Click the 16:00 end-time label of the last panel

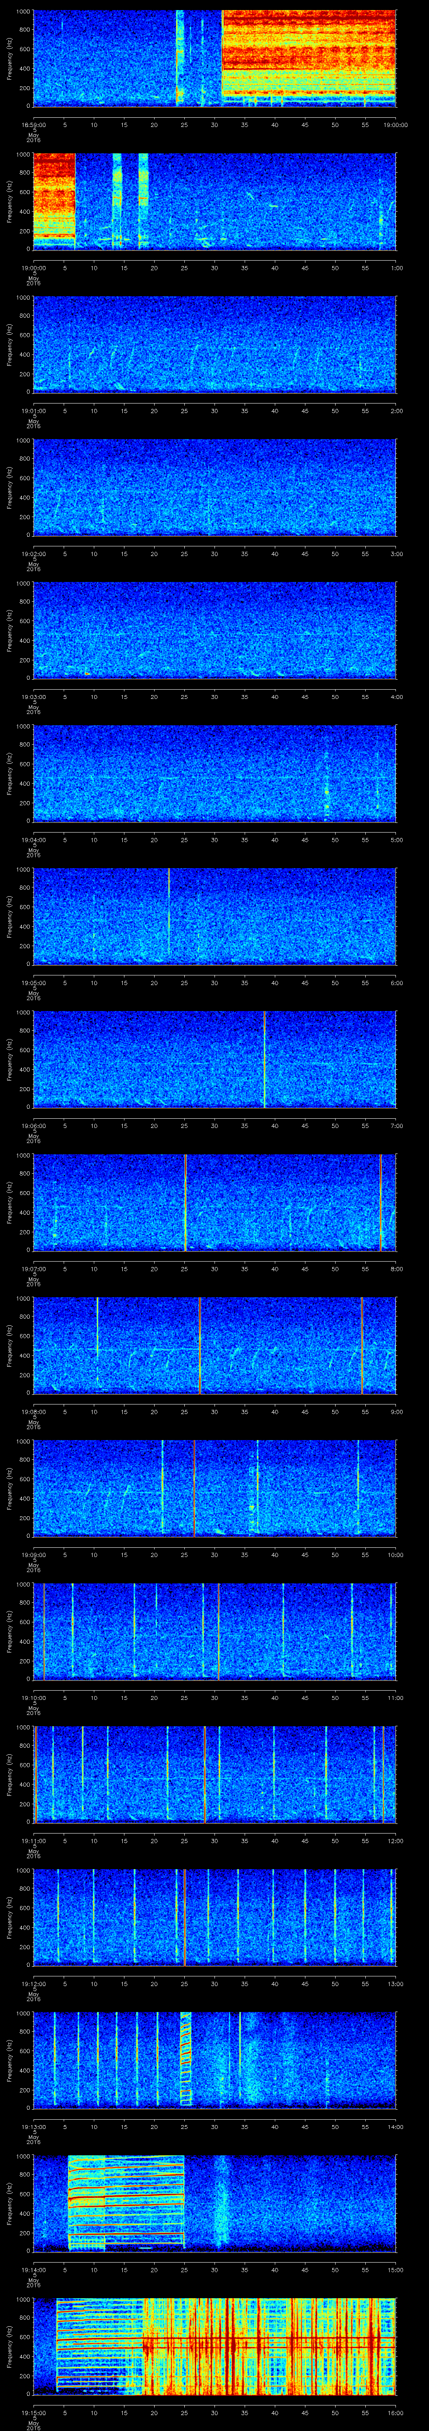click(x=396, y=2412)
